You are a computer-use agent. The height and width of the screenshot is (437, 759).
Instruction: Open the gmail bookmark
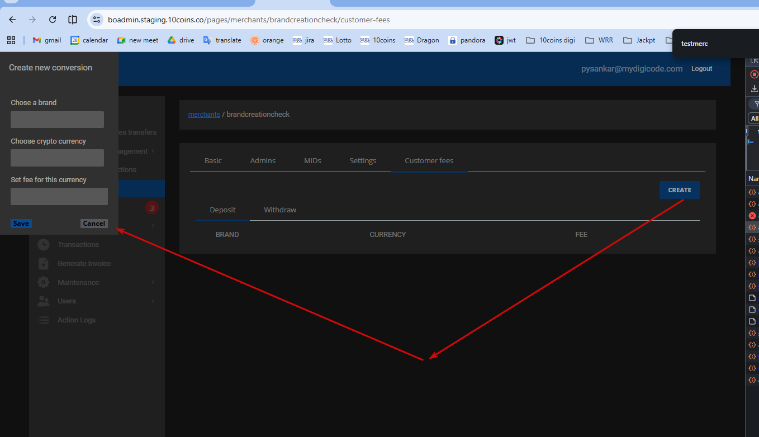pyautogui.click(x=47, y=40)
